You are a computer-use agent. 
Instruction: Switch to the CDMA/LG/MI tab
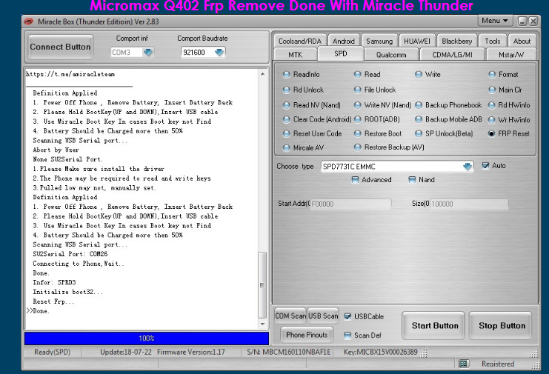click(x=453, y=55)
